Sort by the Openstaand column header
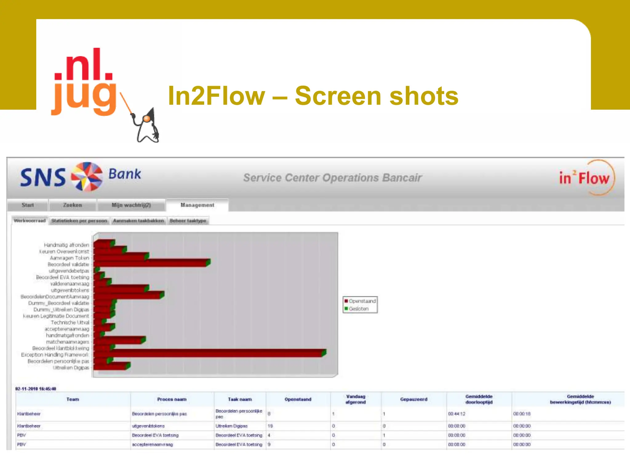Screen dimensions: 630x473 click(x=298, y=399)
